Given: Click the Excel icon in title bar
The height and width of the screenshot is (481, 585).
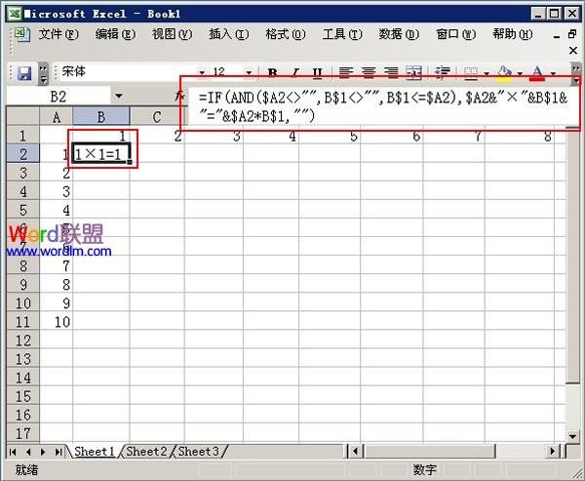Looking at the screenshot, I should click(15, 14).
